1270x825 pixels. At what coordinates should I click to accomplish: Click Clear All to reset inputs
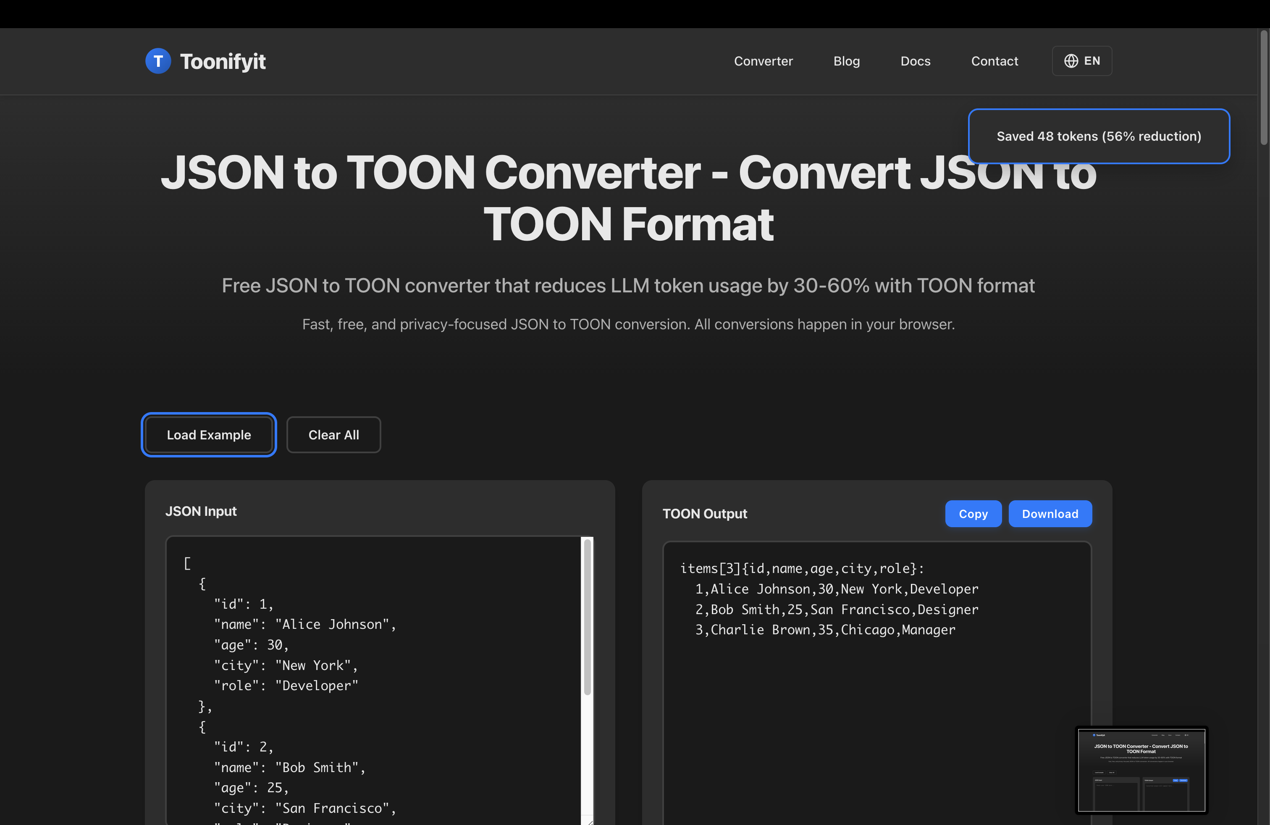tap(333, 434)
